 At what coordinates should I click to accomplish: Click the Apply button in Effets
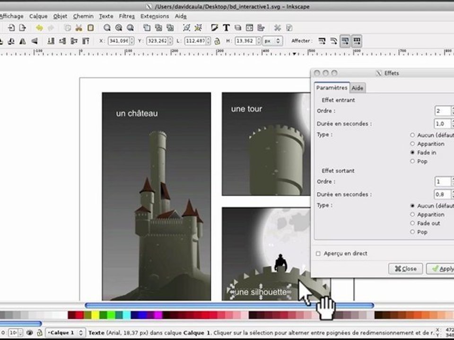[x=440, y=269]
